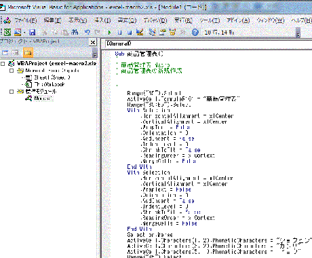This screenshot has height=258, width=312.
Task: Click the Reset stop square icon
Action: click(x=130, y=33)
